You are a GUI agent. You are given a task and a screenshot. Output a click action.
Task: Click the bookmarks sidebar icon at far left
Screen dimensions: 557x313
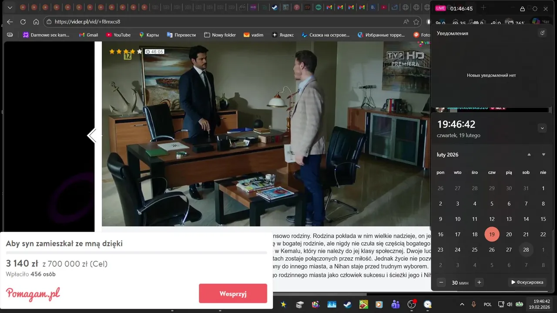coord(10,35)
